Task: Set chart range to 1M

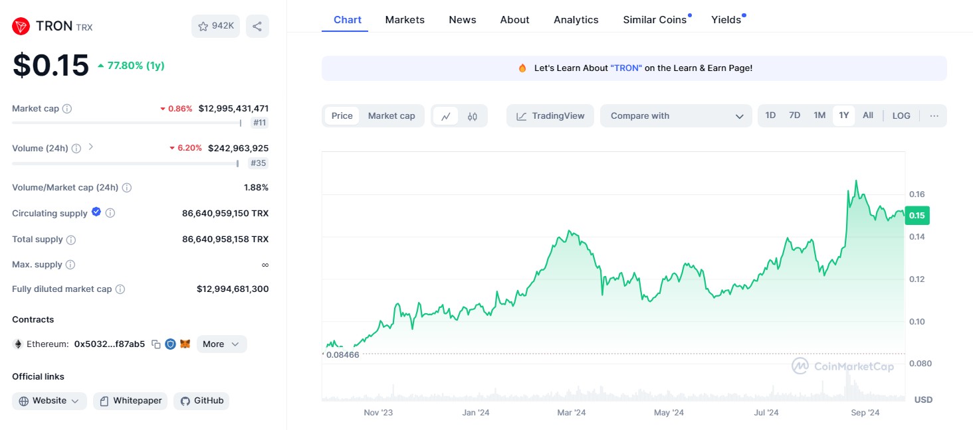Action: 819,115
